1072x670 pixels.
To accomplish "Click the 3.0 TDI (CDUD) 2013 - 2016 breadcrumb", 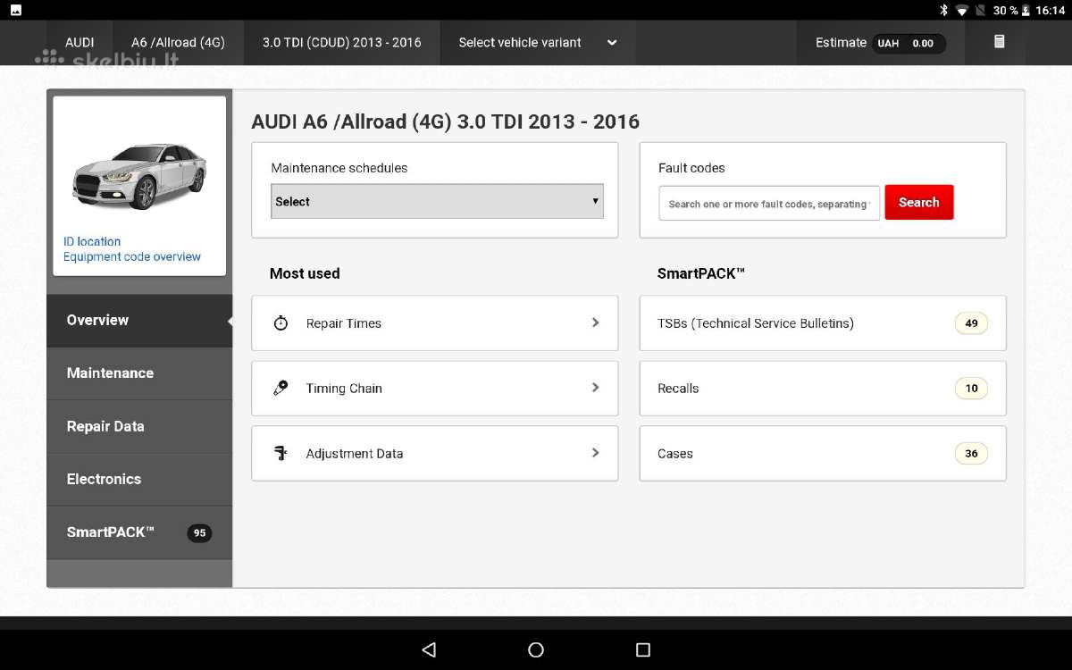I will [341, 42].
